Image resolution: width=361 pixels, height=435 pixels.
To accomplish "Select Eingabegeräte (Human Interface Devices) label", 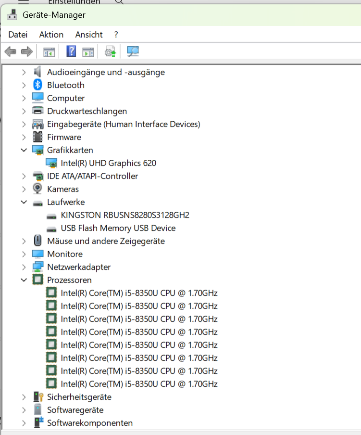I will pyautogui.click(x=124, y=124).
